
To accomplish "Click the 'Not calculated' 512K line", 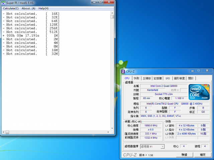I will point(31,32).
